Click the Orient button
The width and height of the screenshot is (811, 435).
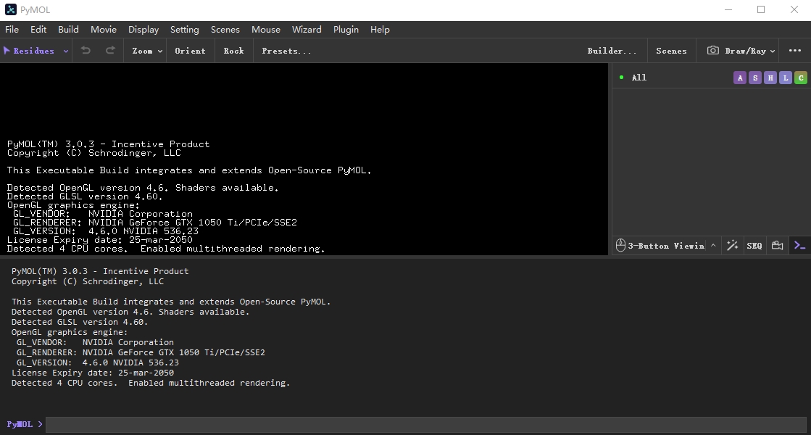pyautogui.click(x=190, y=51)
